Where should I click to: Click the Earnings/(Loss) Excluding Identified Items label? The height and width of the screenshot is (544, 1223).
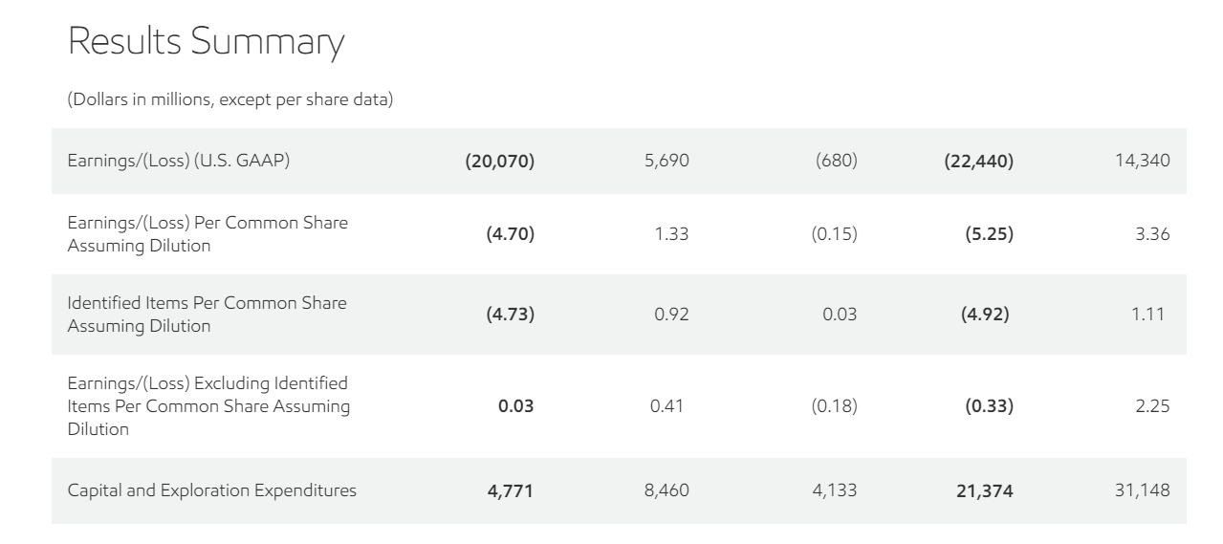pos(207,406)
